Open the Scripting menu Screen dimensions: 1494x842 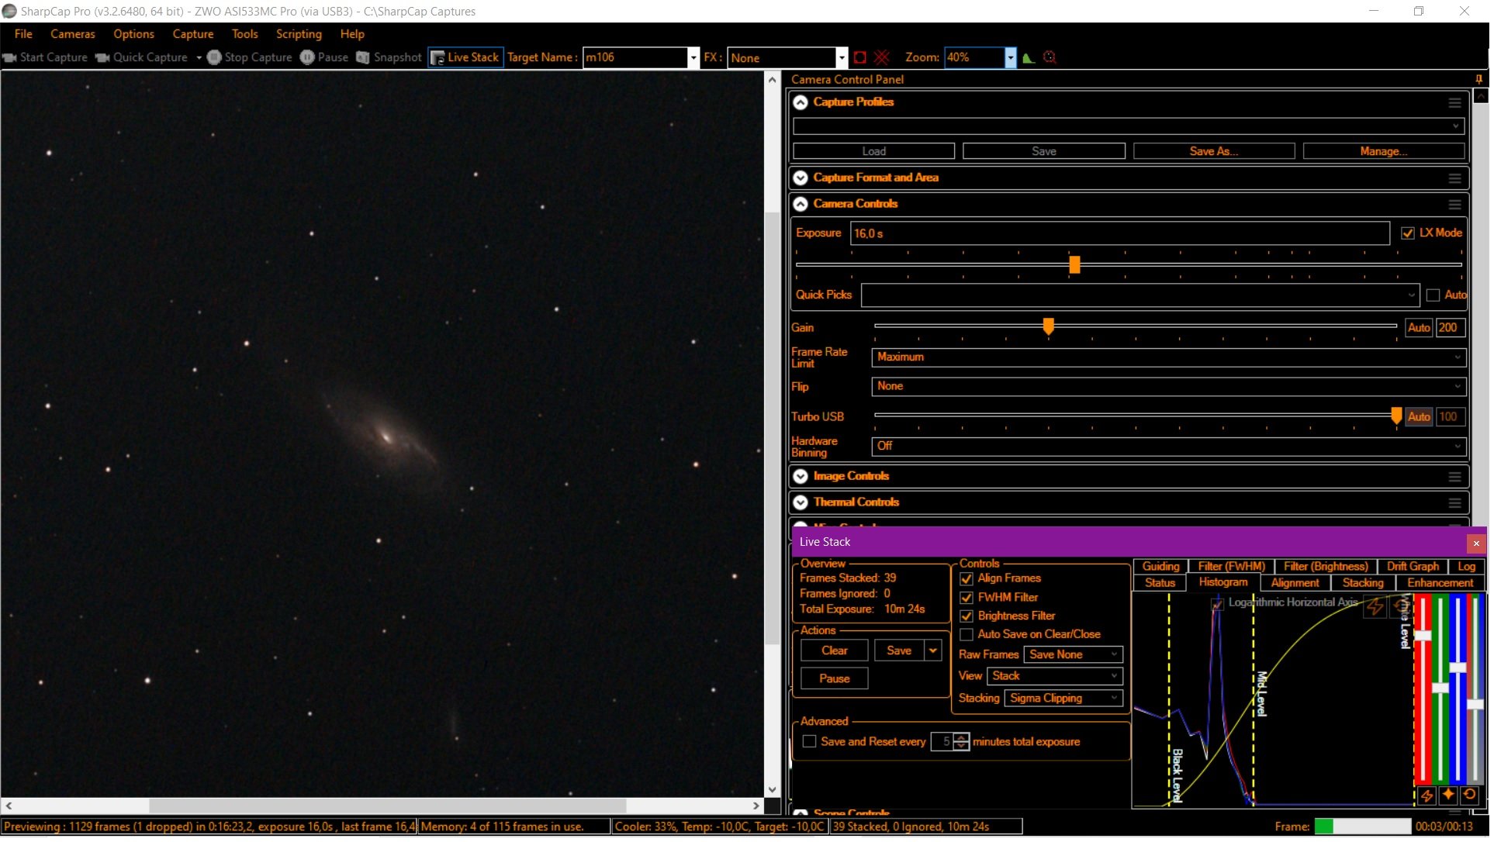[x=300, y=34]
